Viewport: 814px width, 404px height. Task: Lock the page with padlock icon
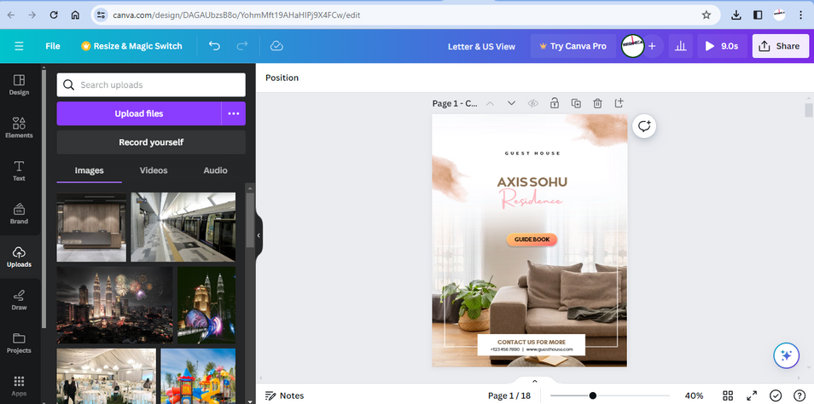click(555, 103)
